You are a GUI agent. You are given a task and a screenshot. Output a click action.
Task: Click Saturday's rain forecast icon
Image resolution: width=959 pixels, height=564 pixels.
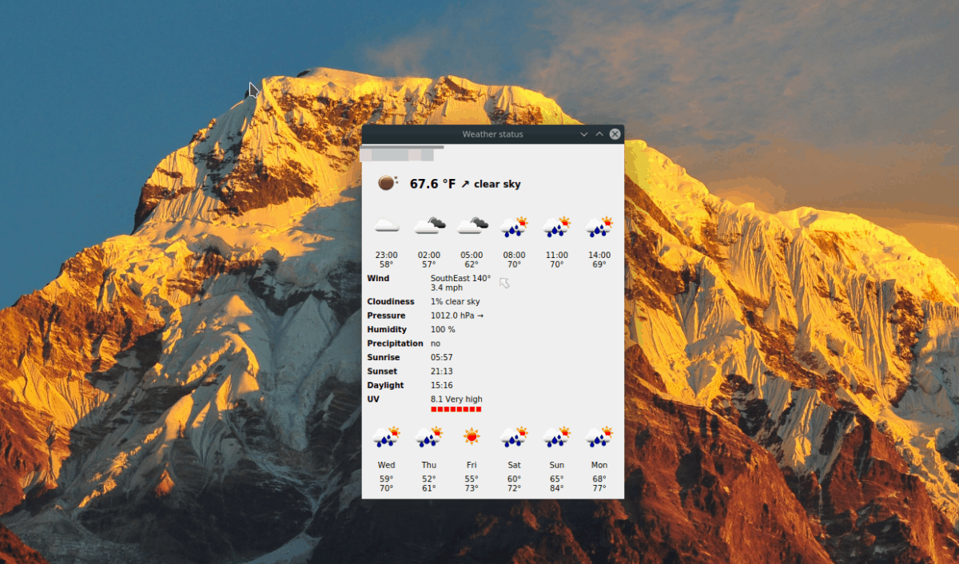pyautogui.click(x=515, y=437)
